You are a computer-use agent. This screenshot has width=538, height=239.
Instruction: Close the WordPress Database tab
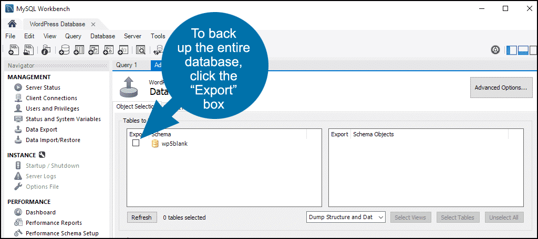click(93, 24)
